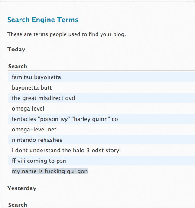
Task: Click the 'Search' column header under Today
Action: click(x=18, y=67)
